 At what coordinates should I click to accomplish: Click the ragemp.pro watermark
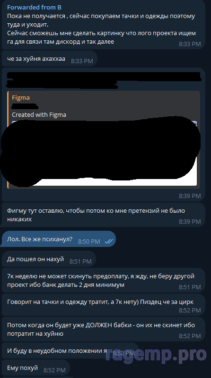(156, 355)
